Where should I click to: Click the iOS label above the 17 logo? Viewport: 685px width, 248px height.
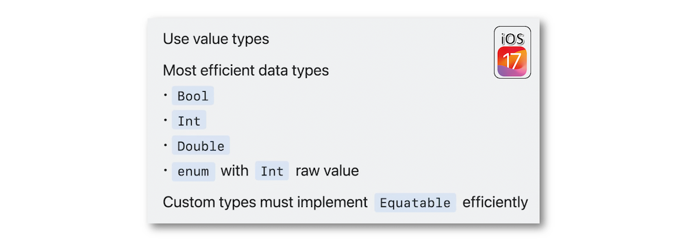[x=512, y=39]
